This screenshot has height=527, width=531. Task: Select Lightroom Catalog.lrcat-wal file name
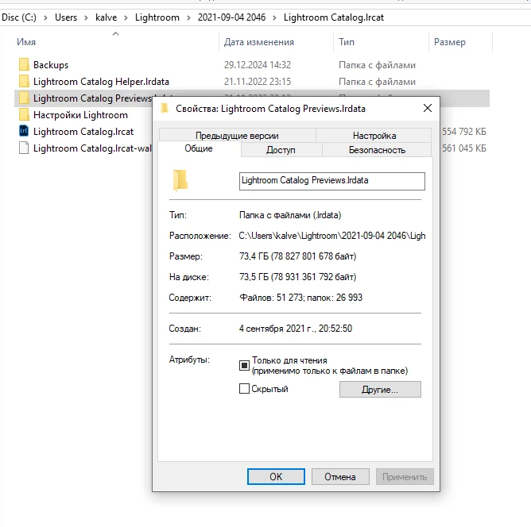[x=92, y=148]
